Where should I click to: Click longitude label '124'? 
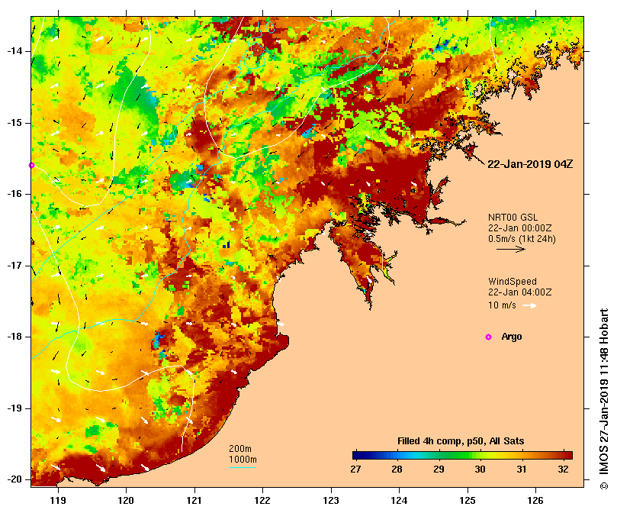pos(399,500)
